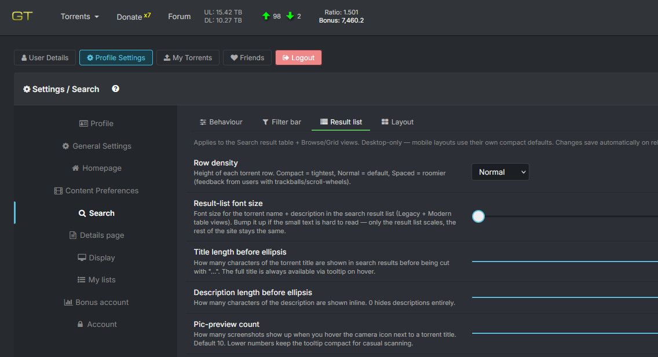This screenshot has height=357, width=658.
Task: Open the Friends button
Action: point(247,58)
